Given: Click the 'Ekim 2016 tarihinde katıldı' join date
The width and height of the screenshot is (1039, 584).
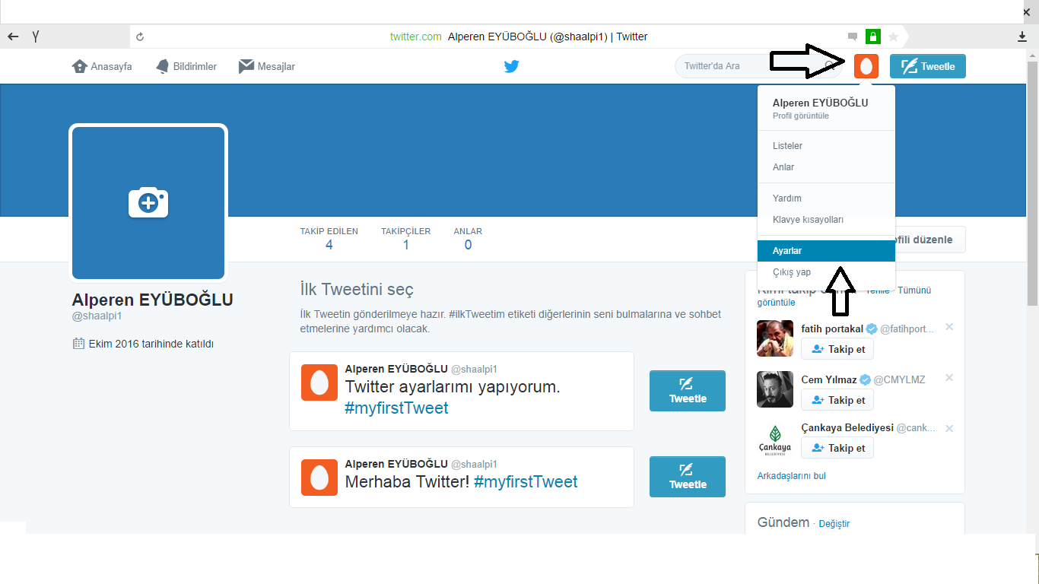Looking at the screenshot, I should (x=151, y=344).
